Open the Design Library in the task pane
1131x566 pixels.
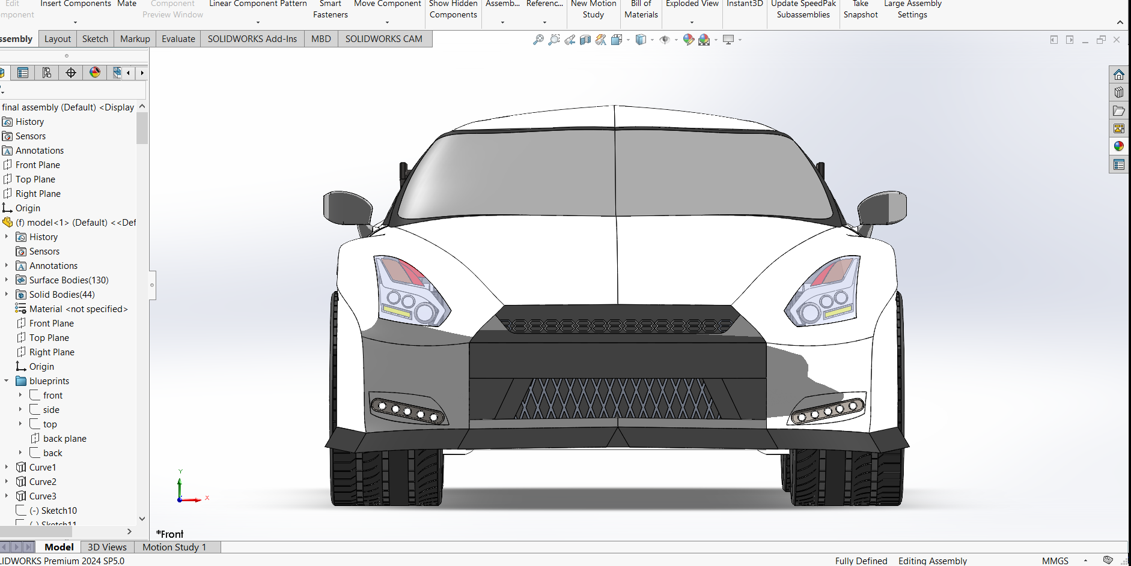pos(1119,92)
